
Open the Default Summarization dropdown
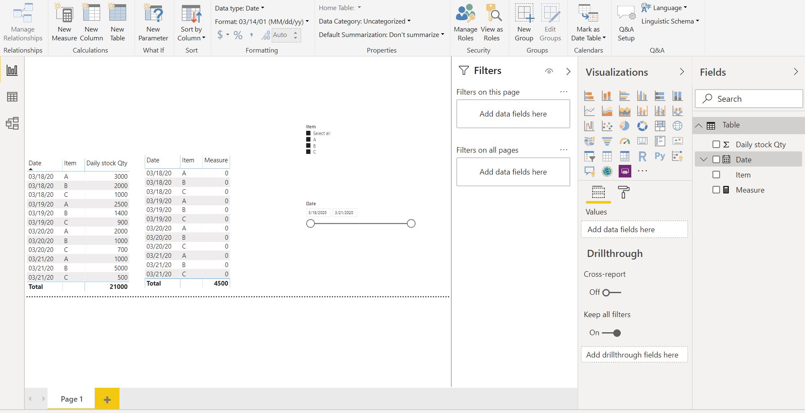coord(381,35)
